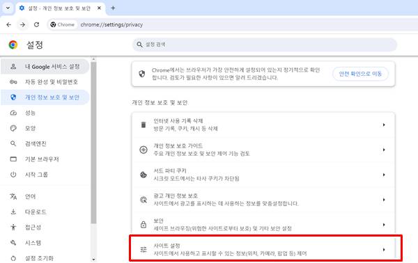Viewport: 418px width, 263px height.
Task: Click the palette icon for 모양
Action: 13,128
